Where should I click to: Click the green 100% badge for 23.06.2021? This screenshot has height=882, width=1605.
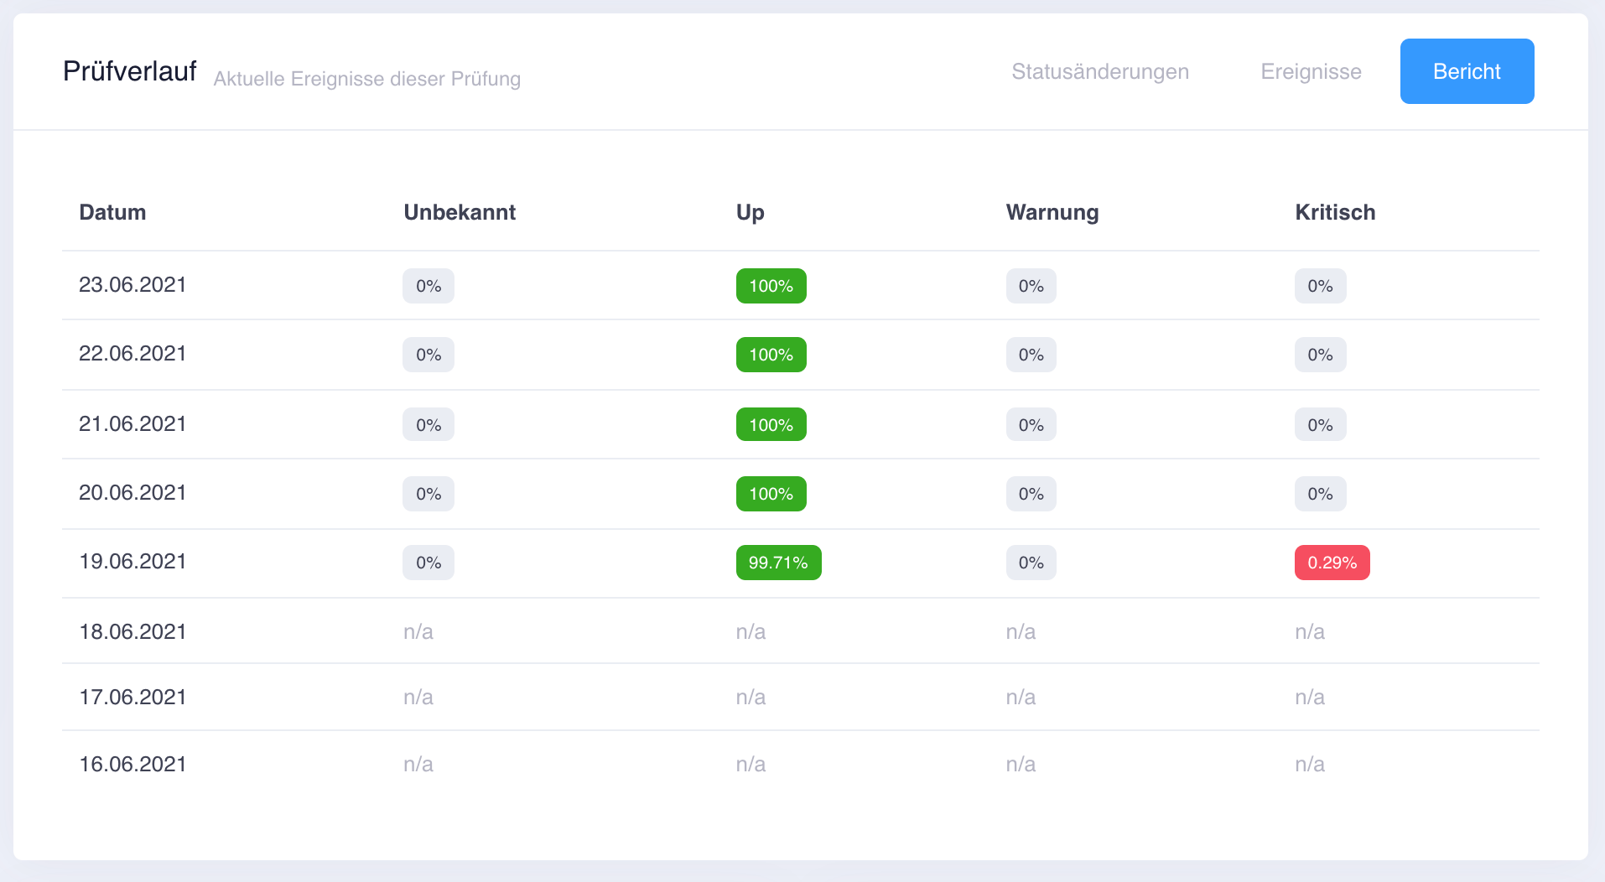click(x=770, y=285)
